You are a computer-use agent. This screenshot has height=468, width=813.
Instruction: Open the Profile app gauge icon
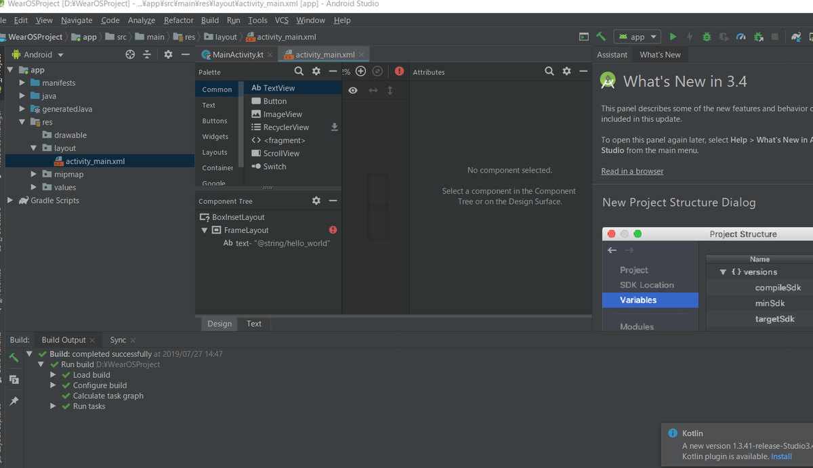point(741,37)
